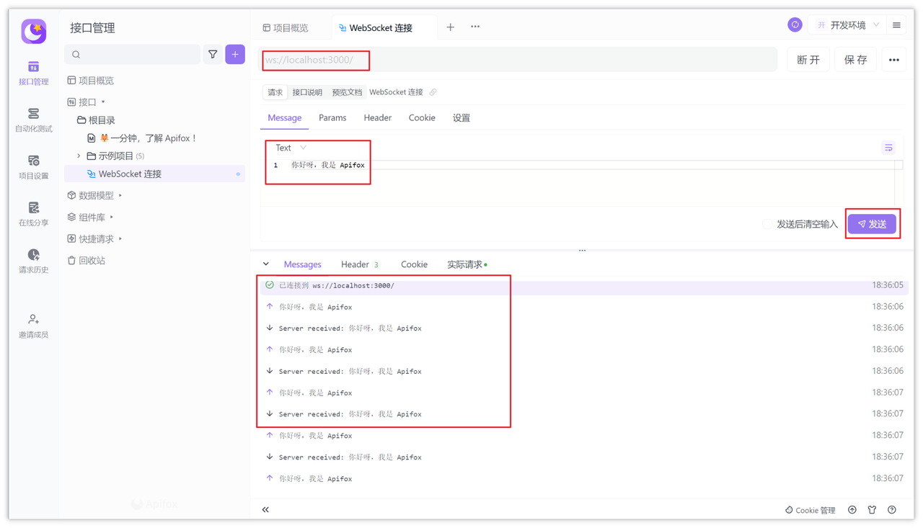Select the WebSocket 连接 tab

(x=376, y=28)
